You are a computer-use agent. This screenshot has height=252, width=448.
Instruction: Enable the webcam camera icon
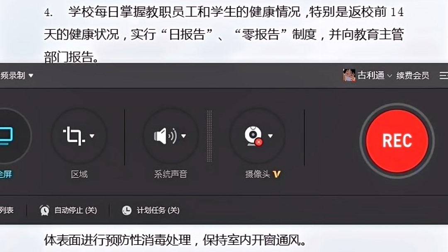click(254, 136)
